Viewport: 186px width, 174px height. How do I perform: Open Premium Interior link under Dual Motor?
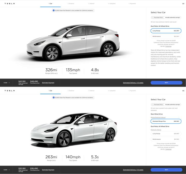(x=156, y=130)
